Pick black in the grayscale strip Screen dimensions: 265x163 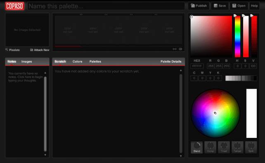coord(255,78)
